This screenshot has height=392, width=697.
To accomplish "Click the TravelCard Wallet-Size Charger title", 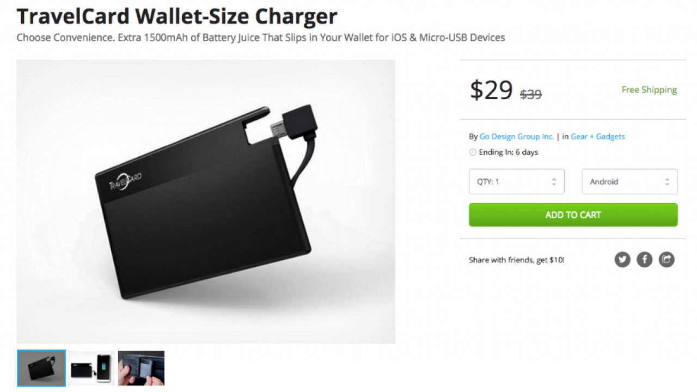I will (177, 16).
